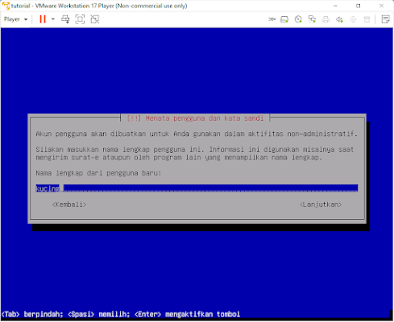Open the USB camera device icon
Viewport: 394px width, 322px height.
[353, 19]
